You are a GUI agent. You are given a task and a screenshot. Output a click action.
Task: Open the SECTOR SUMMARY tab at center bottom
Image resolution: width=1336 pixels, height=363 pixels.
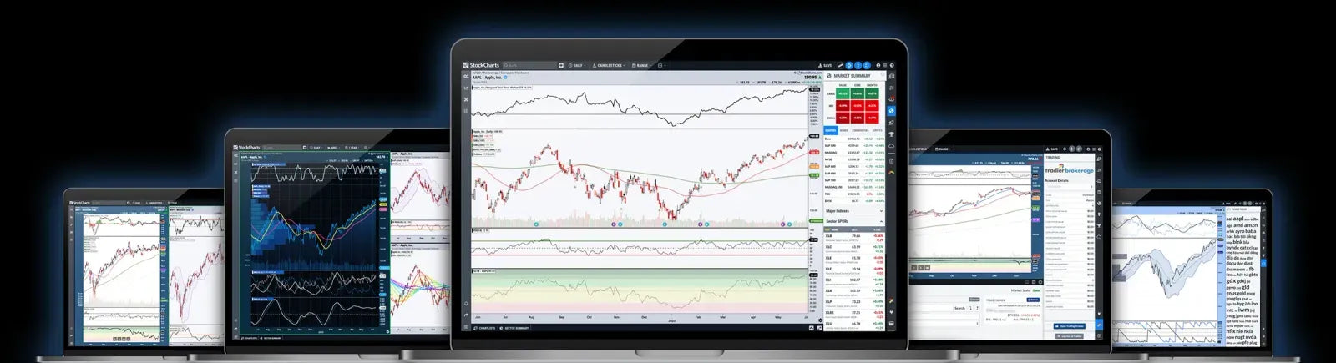pos(514,328)
